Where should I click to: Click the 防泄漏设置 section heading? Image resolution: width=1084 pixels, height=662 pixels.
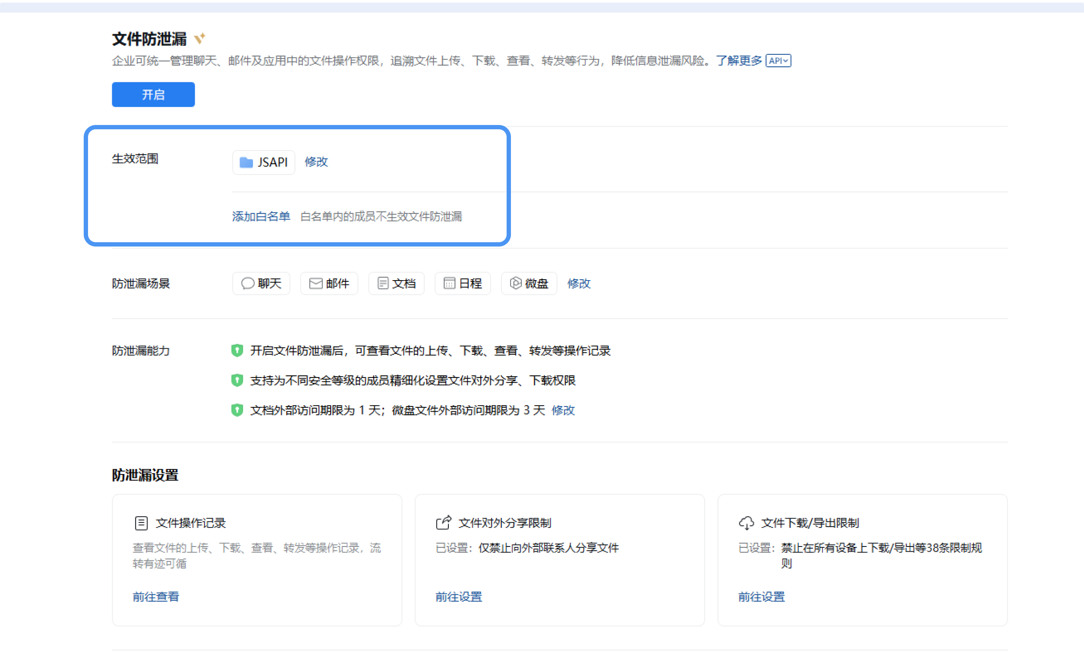click(145, 475)
